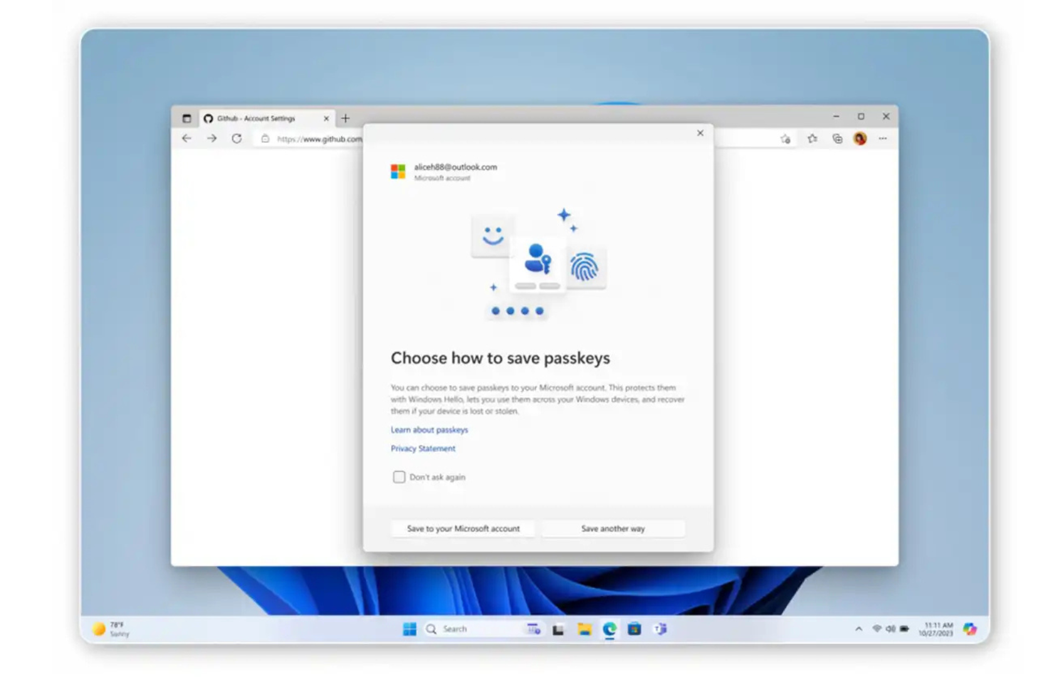Select the Github - Account Settings tab
This screenshot has width=1063, height=677.
[x=266, y=118]
